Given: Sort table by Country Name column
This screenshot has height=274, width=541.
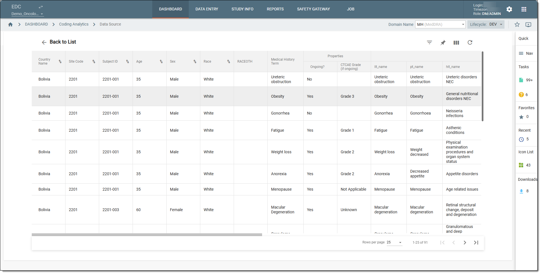Looking at the screenshot, I should pyautogui.click(x=60, y=61).
